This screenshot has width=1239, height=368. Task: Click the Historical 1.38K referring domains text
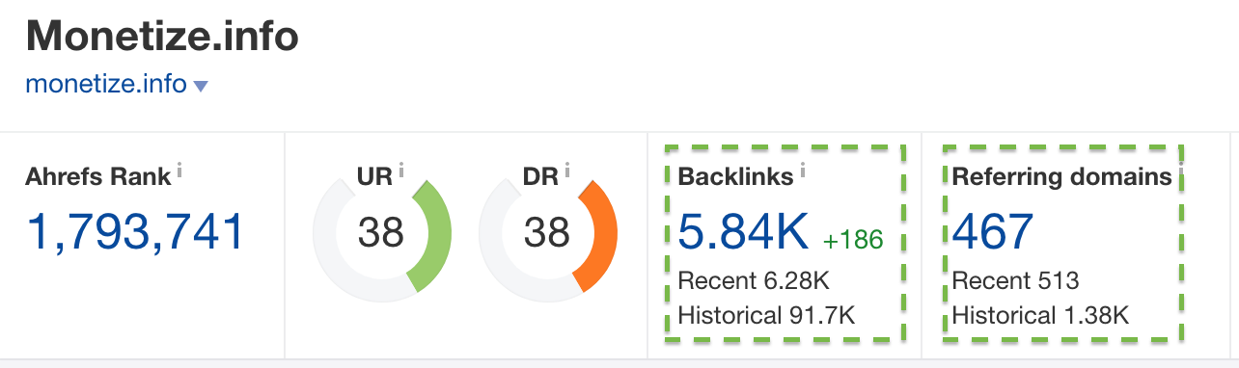1040,315
